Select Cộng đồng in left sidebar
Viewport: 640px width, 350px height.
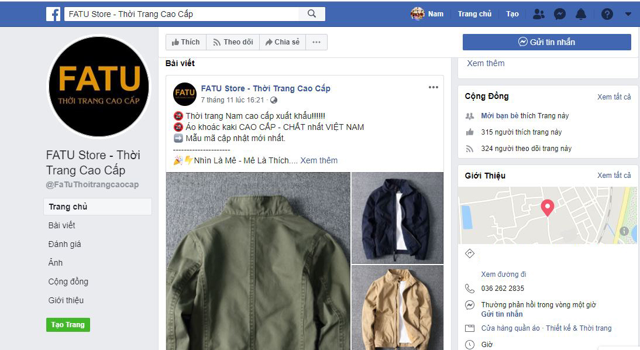(x=68, y=282)
